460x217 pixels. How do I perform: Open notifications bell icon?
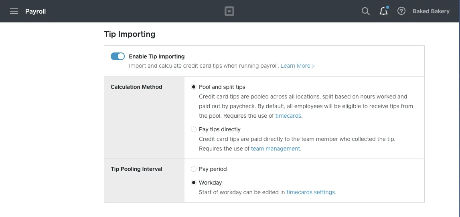pos(384,11)
